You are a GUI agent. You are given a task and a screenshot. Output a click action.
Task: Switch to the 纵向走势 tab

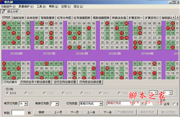[32, 18]
